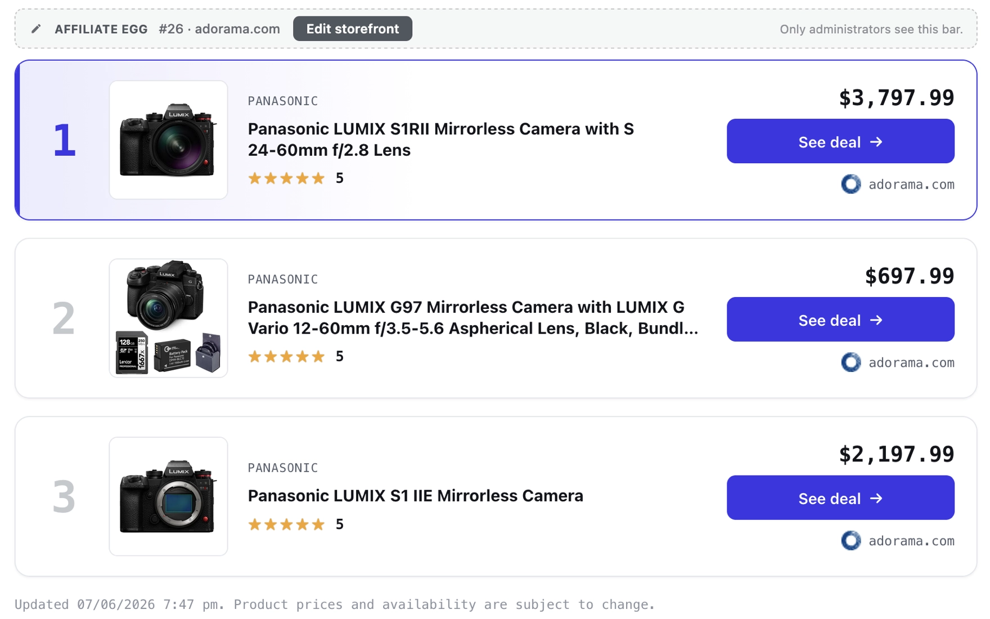The width and height of the screenshot is (990, 619).
Task: Open the LUMIX G97 bundle thumbnail
Action: [x=168, y=318]
